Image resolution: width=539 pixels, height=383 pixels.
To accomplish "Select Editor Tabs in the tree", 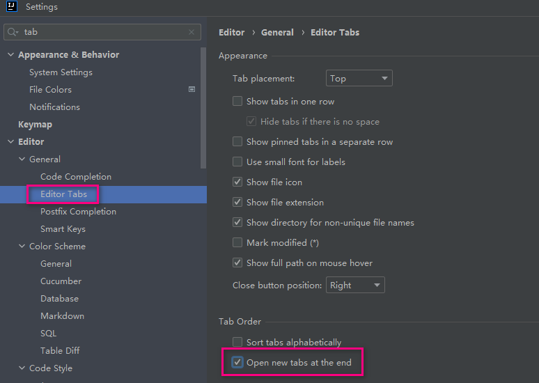I will 63,194.
